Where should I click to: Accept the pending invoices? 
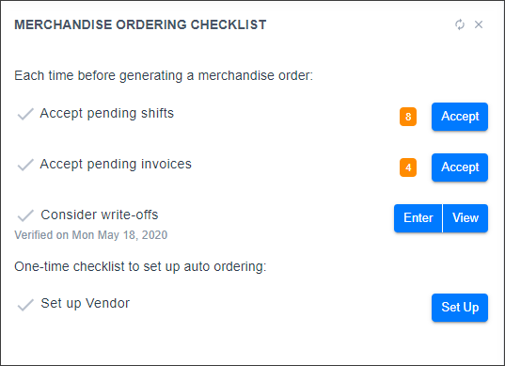pyautogui.click(x=460, y=167)
